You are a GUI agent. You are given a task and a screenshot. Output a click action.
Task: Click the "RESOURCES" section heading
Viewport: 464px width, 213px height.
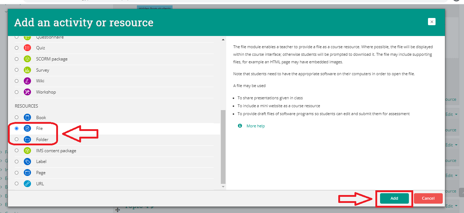point(26,106)
